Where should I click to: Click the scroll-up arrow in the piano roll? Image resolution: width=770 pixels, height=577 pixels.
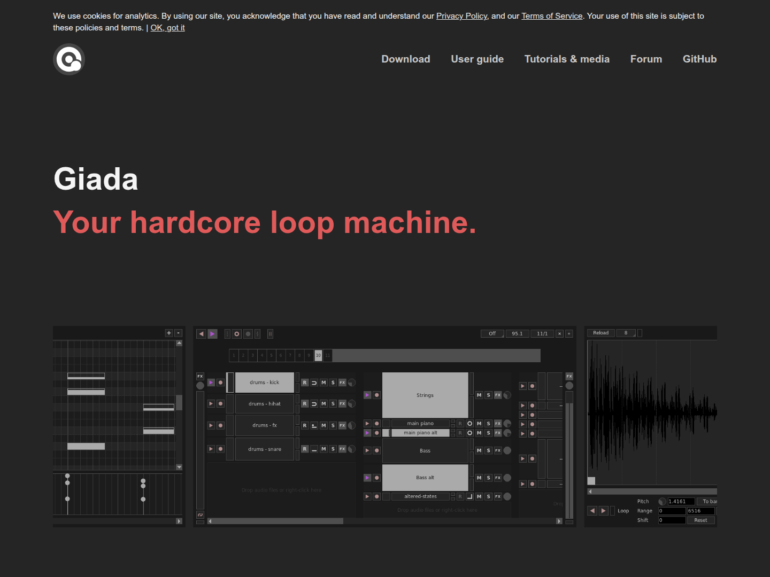[179, 343]
